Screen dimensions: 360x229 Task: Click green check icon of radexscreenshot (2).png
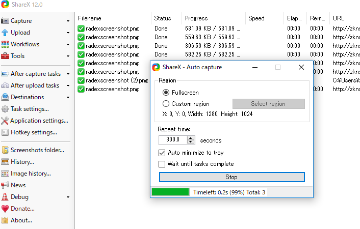point(81,80)
